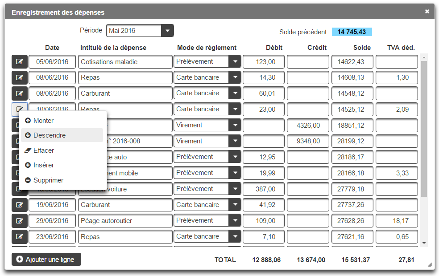439x276 pixels.
Task: Open Virement dropdown on 9348,00 credit row
Action: (235, 141)
